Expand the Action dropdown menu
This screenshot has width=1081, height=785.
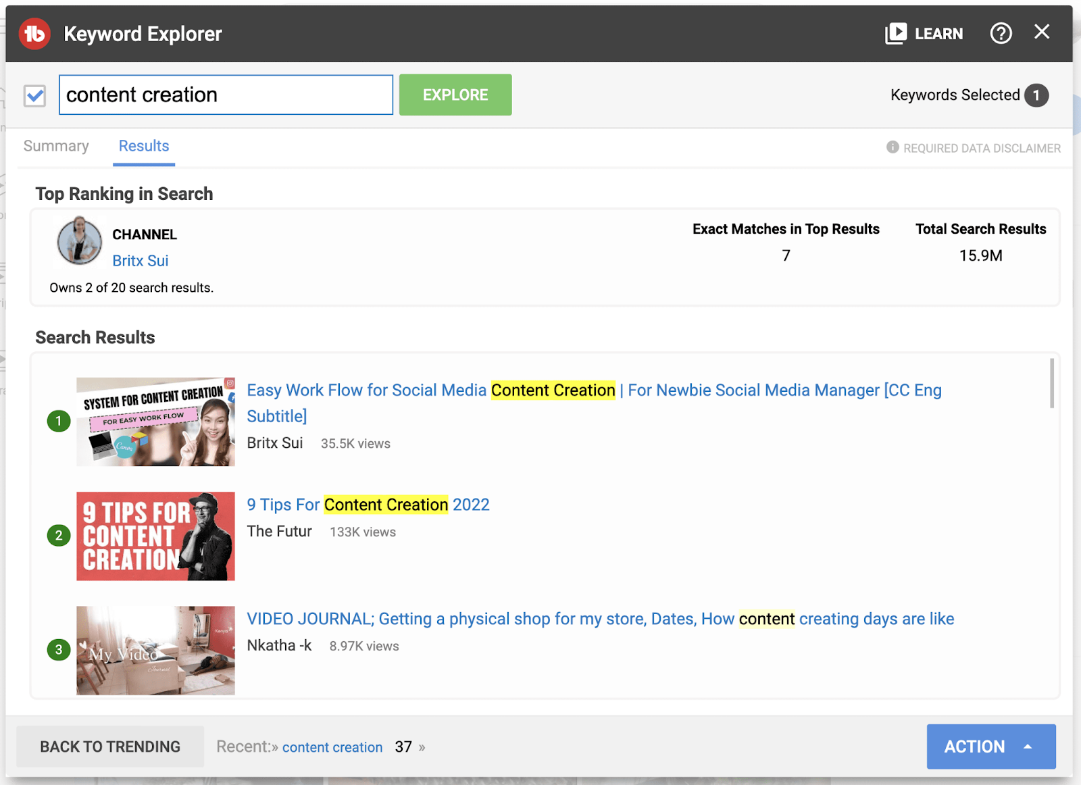(990, 746)
